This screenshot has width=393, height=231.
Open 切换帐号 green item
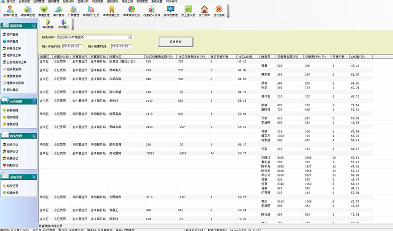(x=10, y=193)
